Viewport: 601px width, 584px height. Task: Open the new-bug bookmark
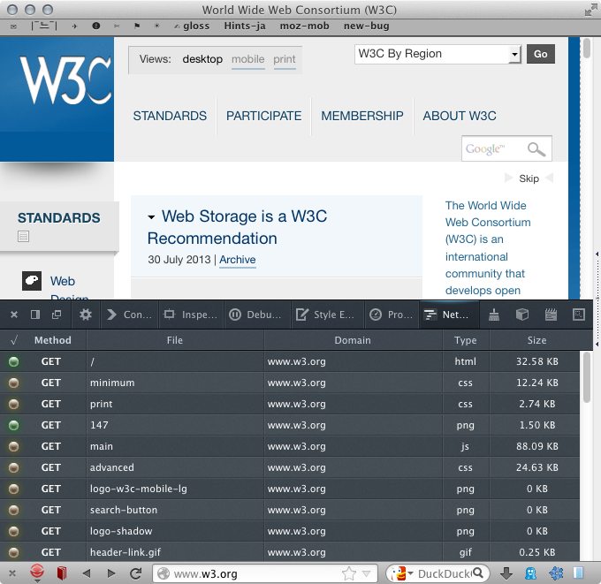[x=367, y=26]
